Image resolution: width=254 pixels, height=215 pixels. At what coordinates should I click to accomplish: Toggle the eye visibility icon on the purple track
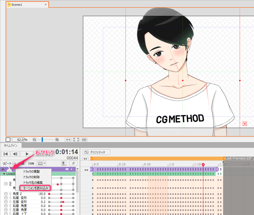pyautogui.click(x=67, y=169)
